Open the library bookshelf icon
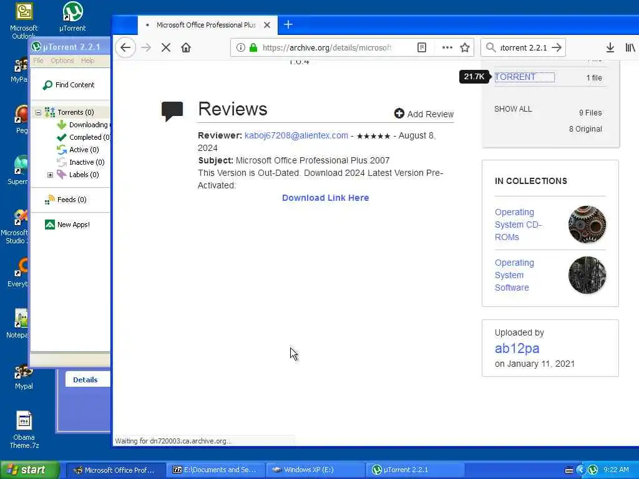Image resolution: width=639 pixels, height=479 pixels. 630,47
